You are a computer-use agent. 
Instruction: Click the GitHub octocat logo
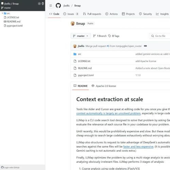pos(58,5)
